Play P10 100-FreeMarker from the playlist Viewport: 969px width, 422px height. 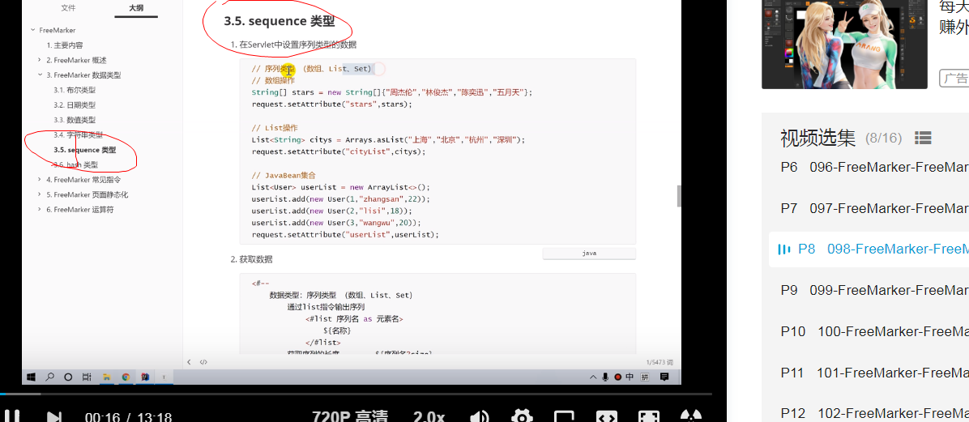tap(874, 331)
